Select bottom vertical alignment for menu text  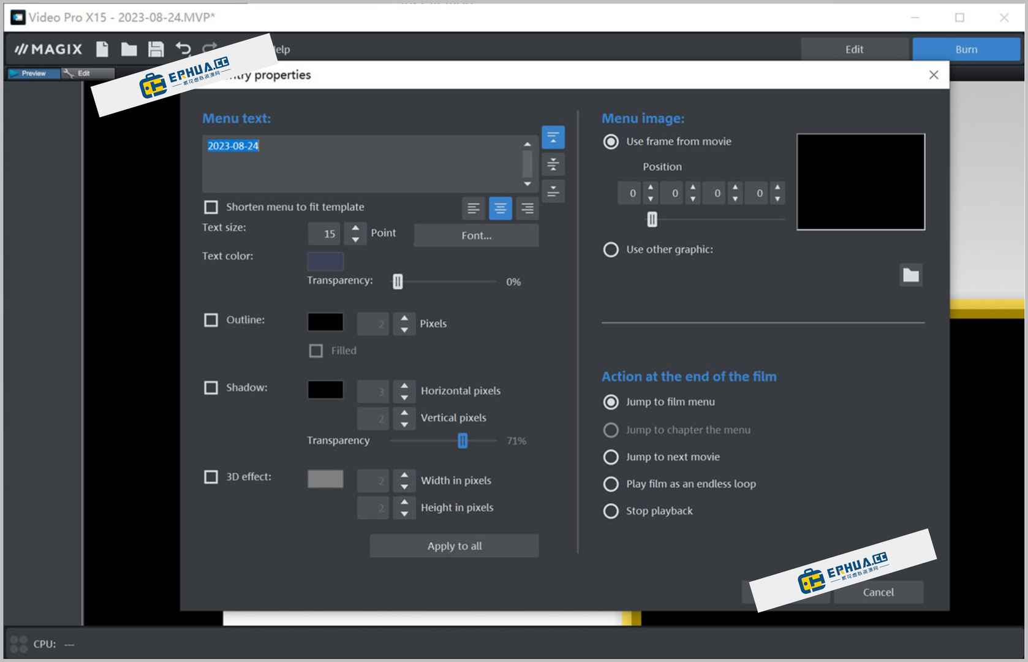[x=553, y=191]
